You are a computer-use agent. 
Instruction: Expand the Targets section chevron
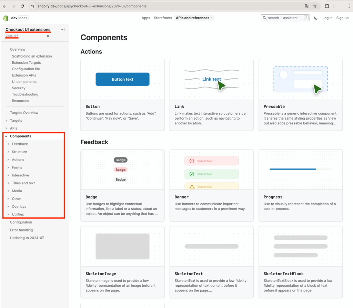(6, 121)
